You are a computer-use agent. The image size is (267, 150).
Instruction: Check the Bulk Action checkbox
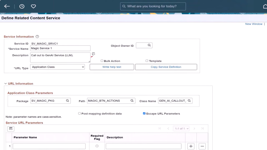(x=102, y=61)
